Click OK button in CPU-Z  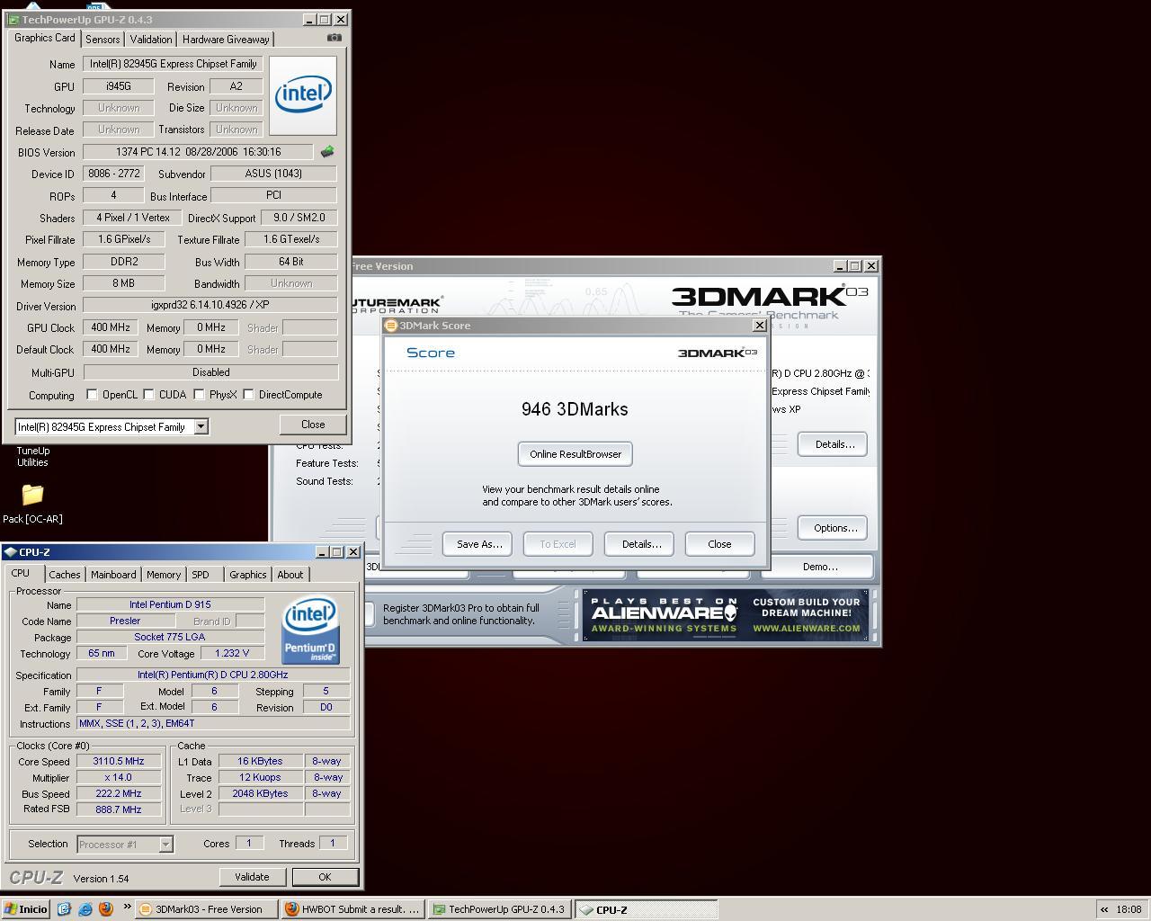click(x=325, y=877)
